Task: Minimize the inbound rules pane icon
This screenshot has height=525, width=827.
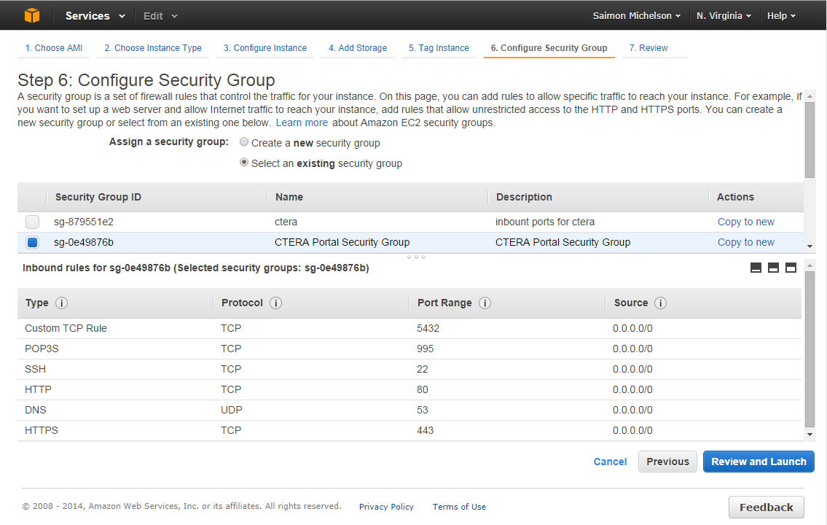Action: point(756,268)
